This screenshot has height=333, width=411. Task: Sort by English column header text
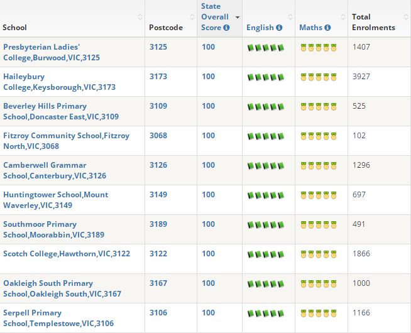tap(260, 28)
